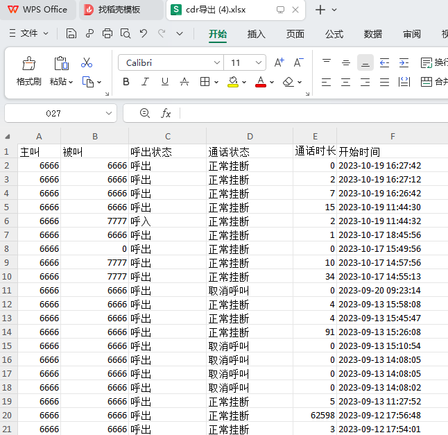The height and width of the screenshot is (435, 448).
Task: Expand the font size 11 dropdown
Action: point(259,62)
